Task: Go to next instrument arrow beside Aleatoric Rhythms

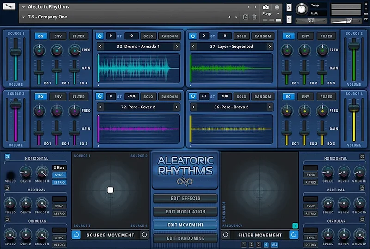Action: pyautogui.click(x=255, y=7)
